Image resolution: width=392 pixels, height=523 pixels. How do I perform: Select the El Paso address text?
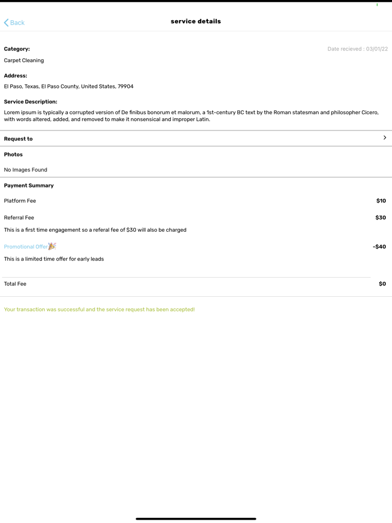pyautogui.click(x=68, y=87)
